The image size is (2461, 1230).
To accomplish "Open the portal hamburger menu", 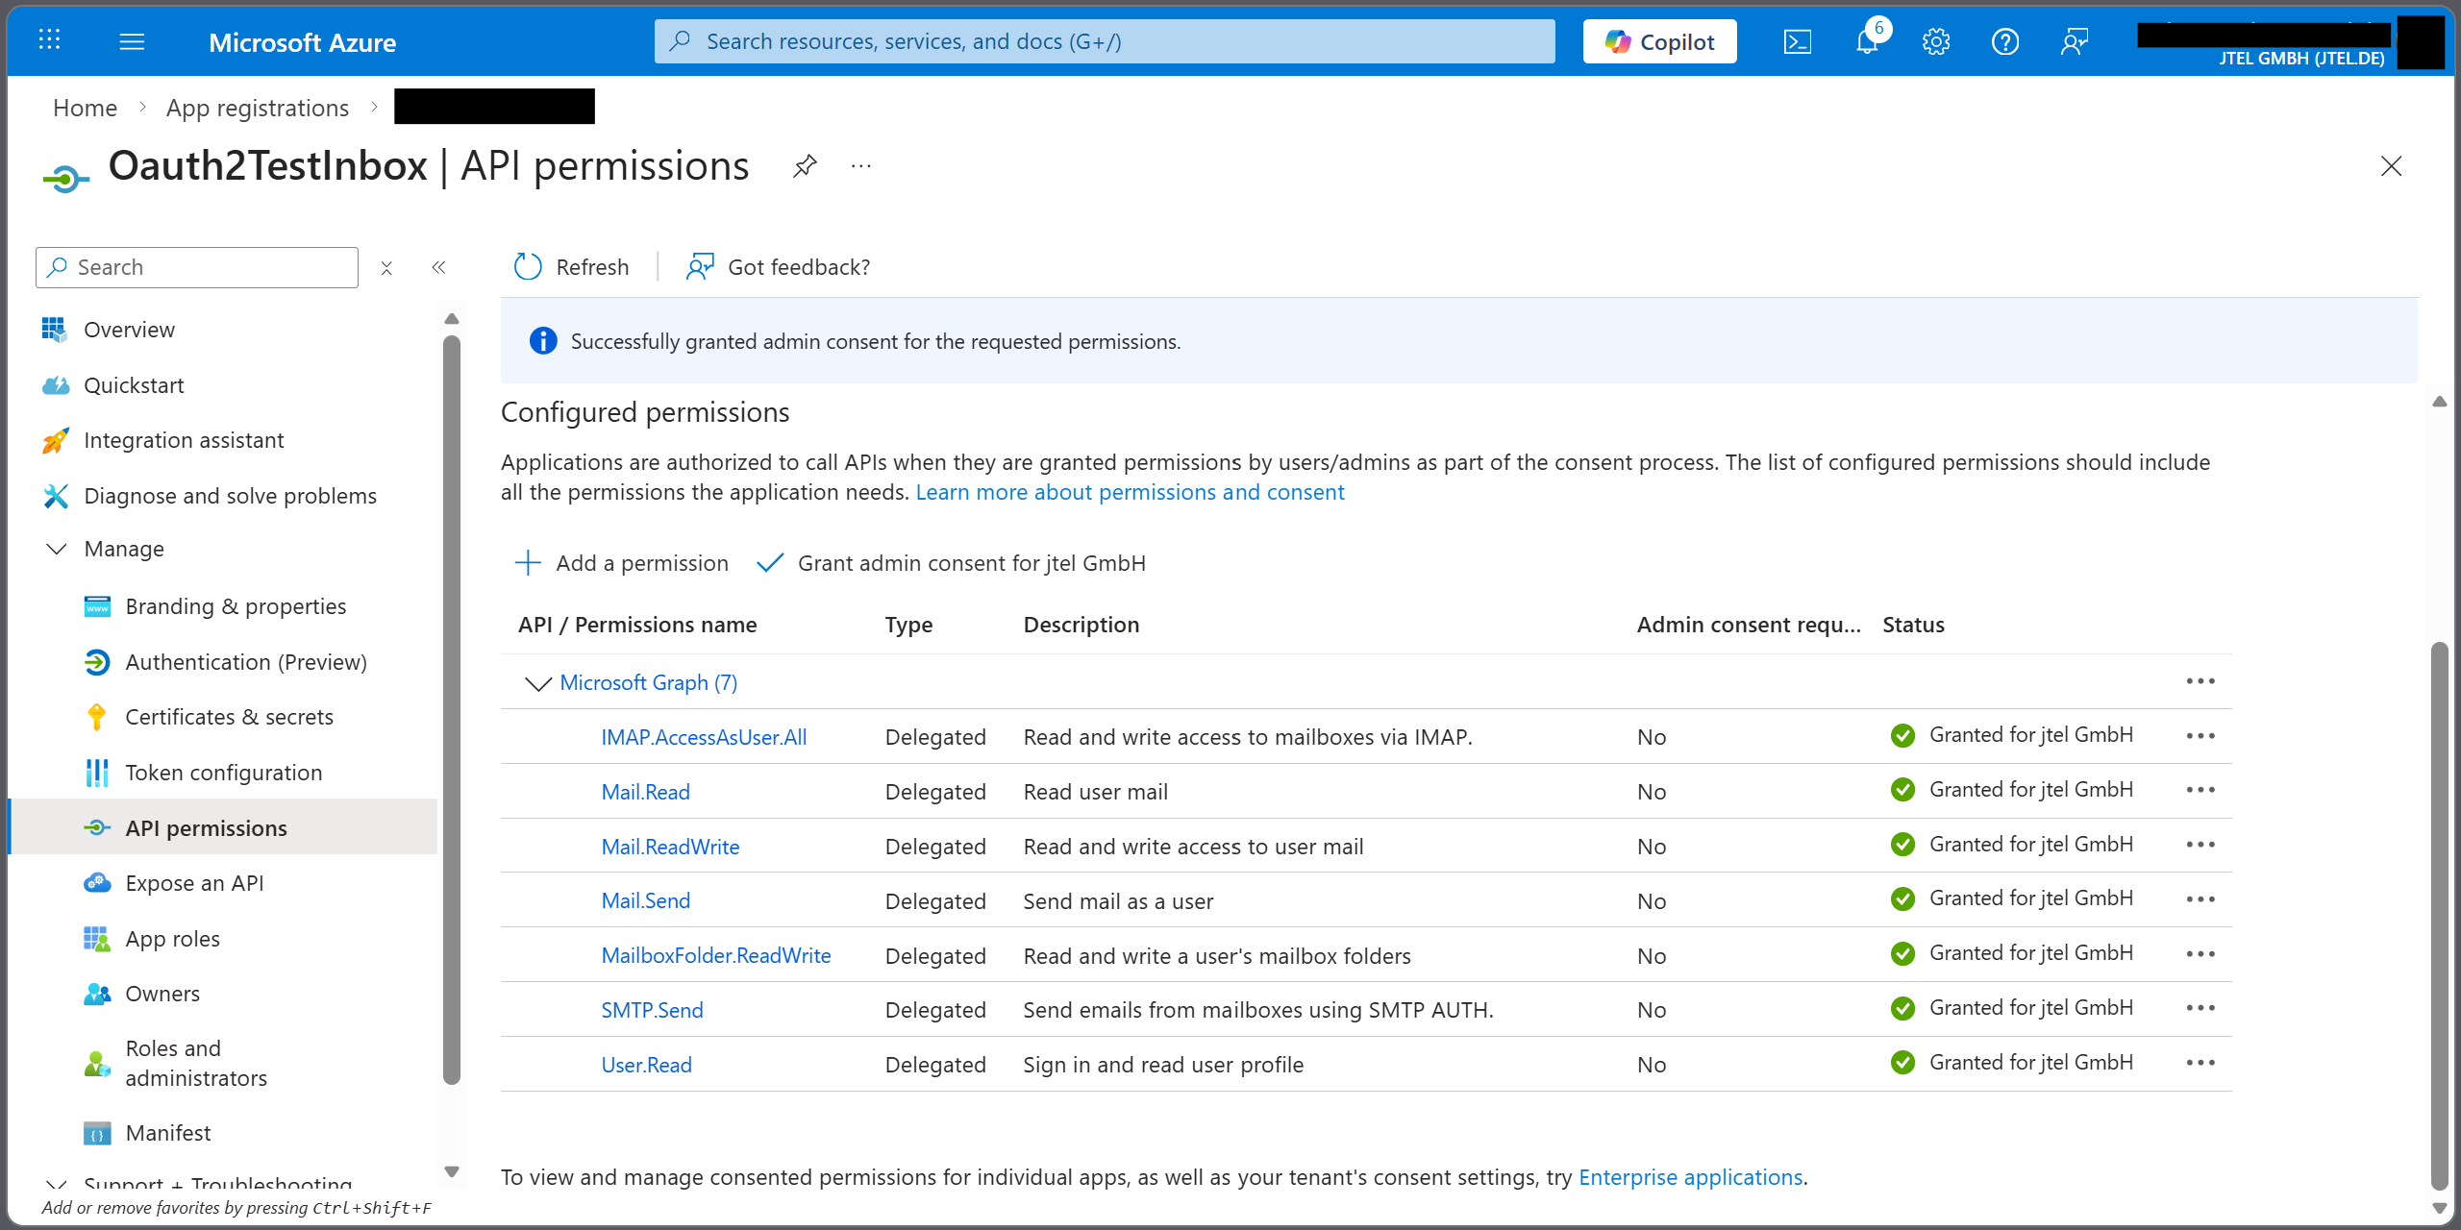I will click(132, 42).
